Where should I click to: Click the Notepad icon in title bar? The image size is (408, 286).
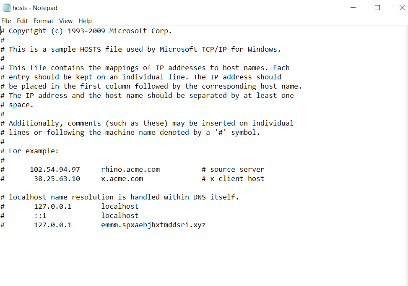tap(6, 8)
